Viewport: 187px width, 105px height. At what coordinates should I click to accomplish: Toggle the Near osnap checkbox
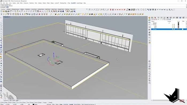pos(5,103)
